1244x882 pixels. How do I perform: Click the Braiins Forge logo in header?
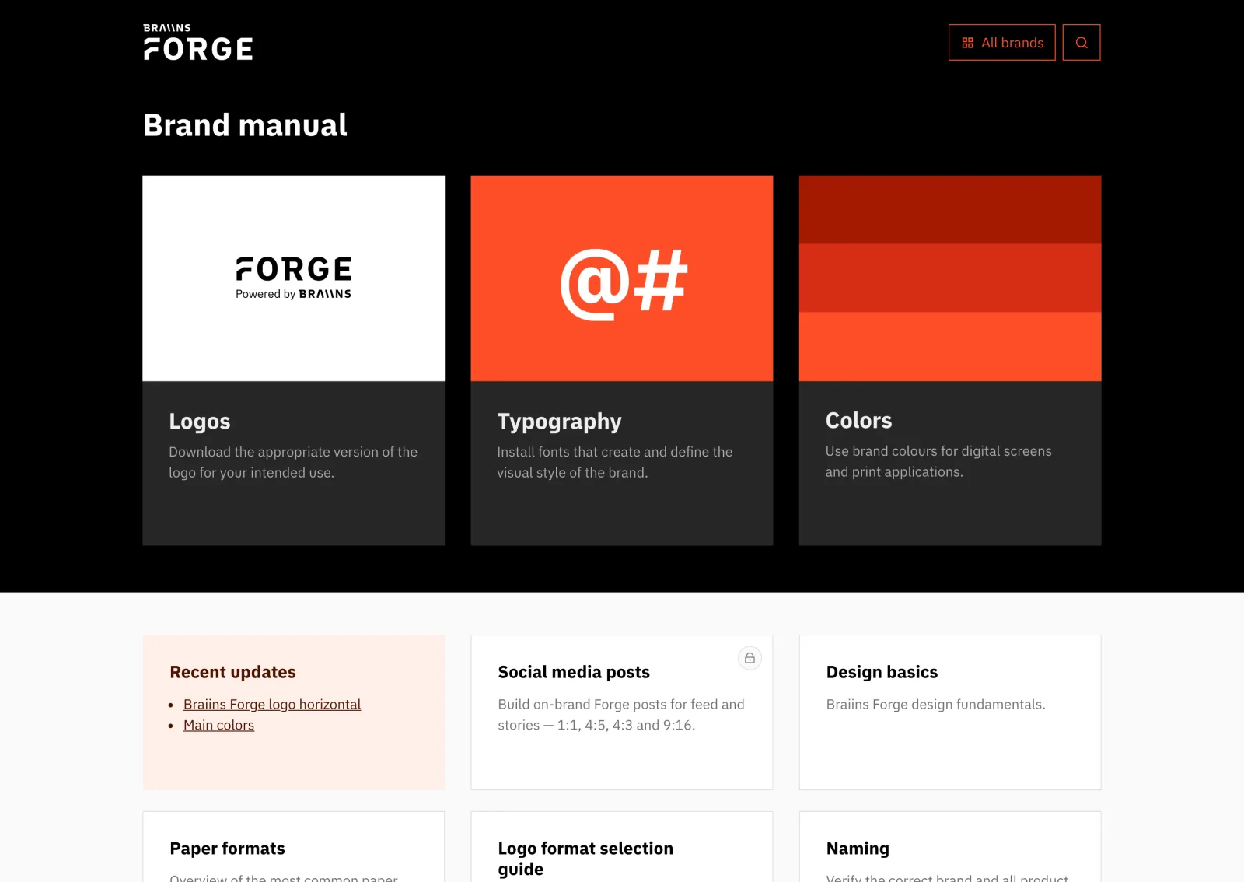(x=198, y=42)
